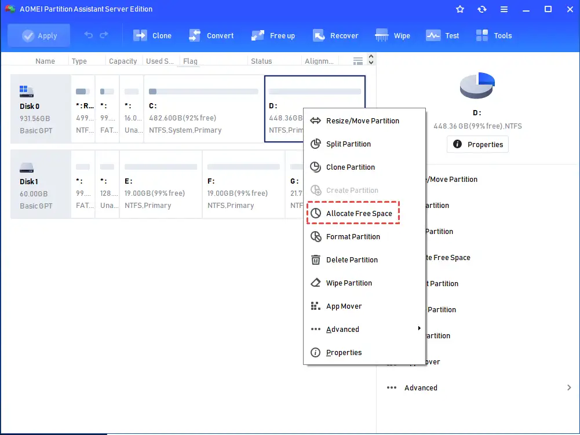
Task: Open the Free up toolbar item
Action: (x=273, y=35)
